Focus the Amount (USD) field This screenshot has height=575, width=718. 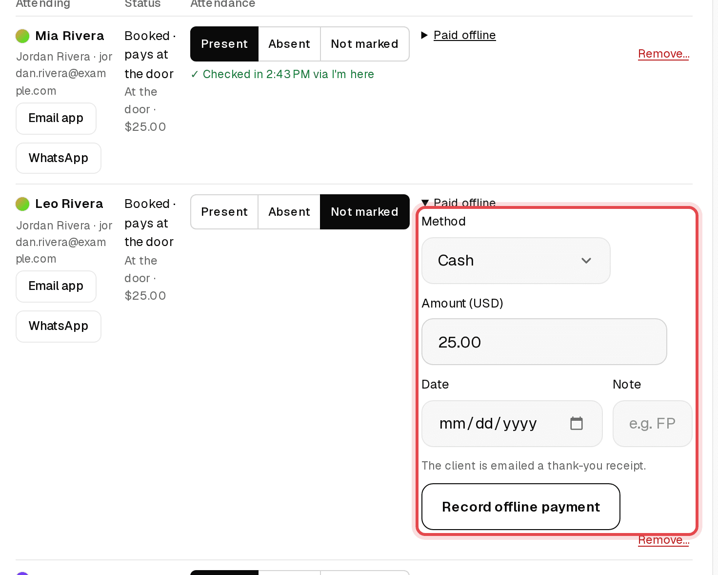pos(544,342)
